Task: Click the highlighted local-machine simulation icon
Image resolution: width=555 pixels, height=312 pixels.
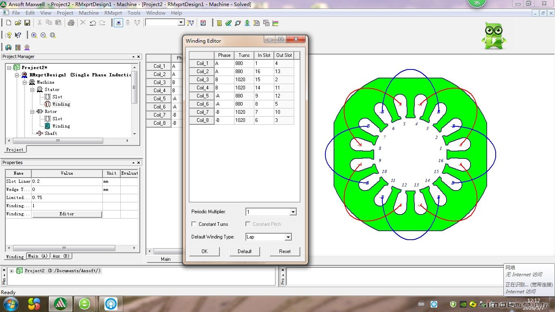Action: 118,23
